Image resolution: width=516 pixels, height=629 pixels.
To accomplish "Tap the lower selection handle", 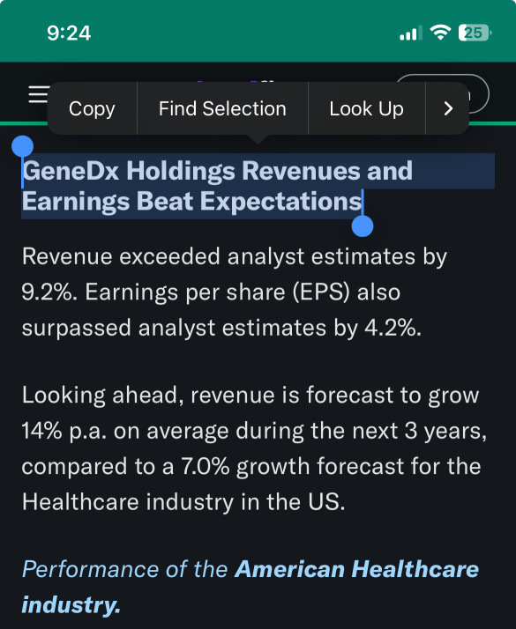I will [363, 226].
